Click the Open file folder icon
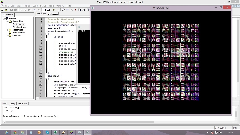240x135 pixels. [6, 10]
